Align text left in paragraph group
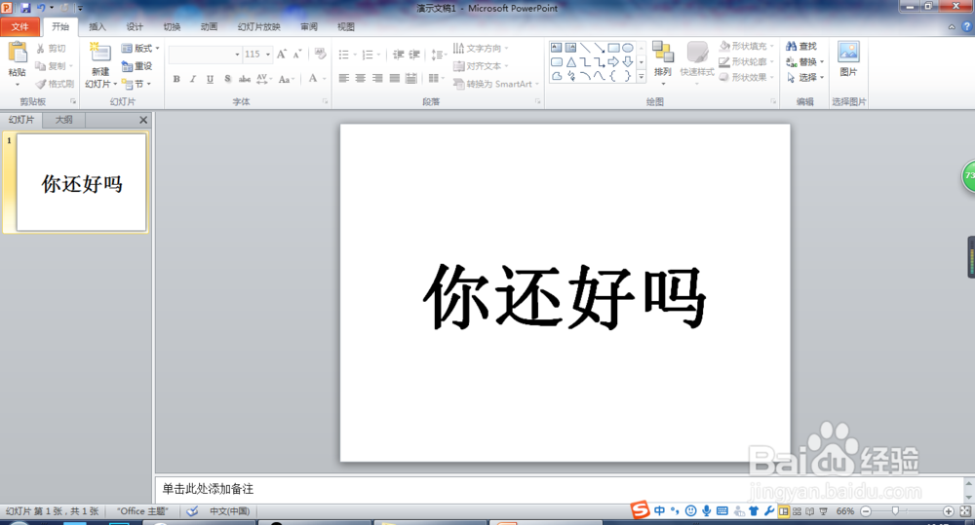 pyautogui.click(x=344, y=78)
